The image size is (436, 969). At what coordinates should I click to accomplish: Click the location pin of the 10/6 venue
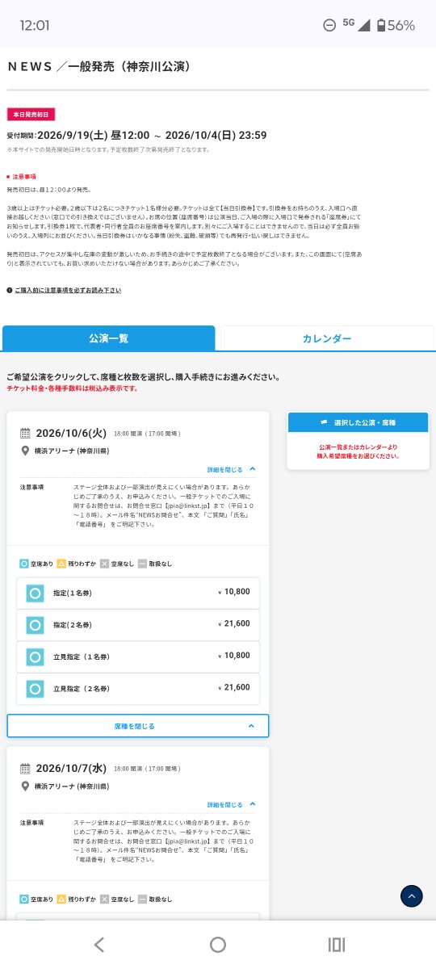pyautogui.click(x=25, y=451)
